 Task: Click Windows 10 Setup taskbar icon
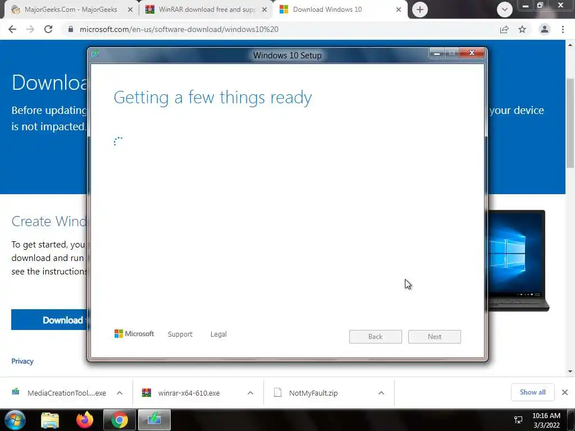[x=154, y=420]
